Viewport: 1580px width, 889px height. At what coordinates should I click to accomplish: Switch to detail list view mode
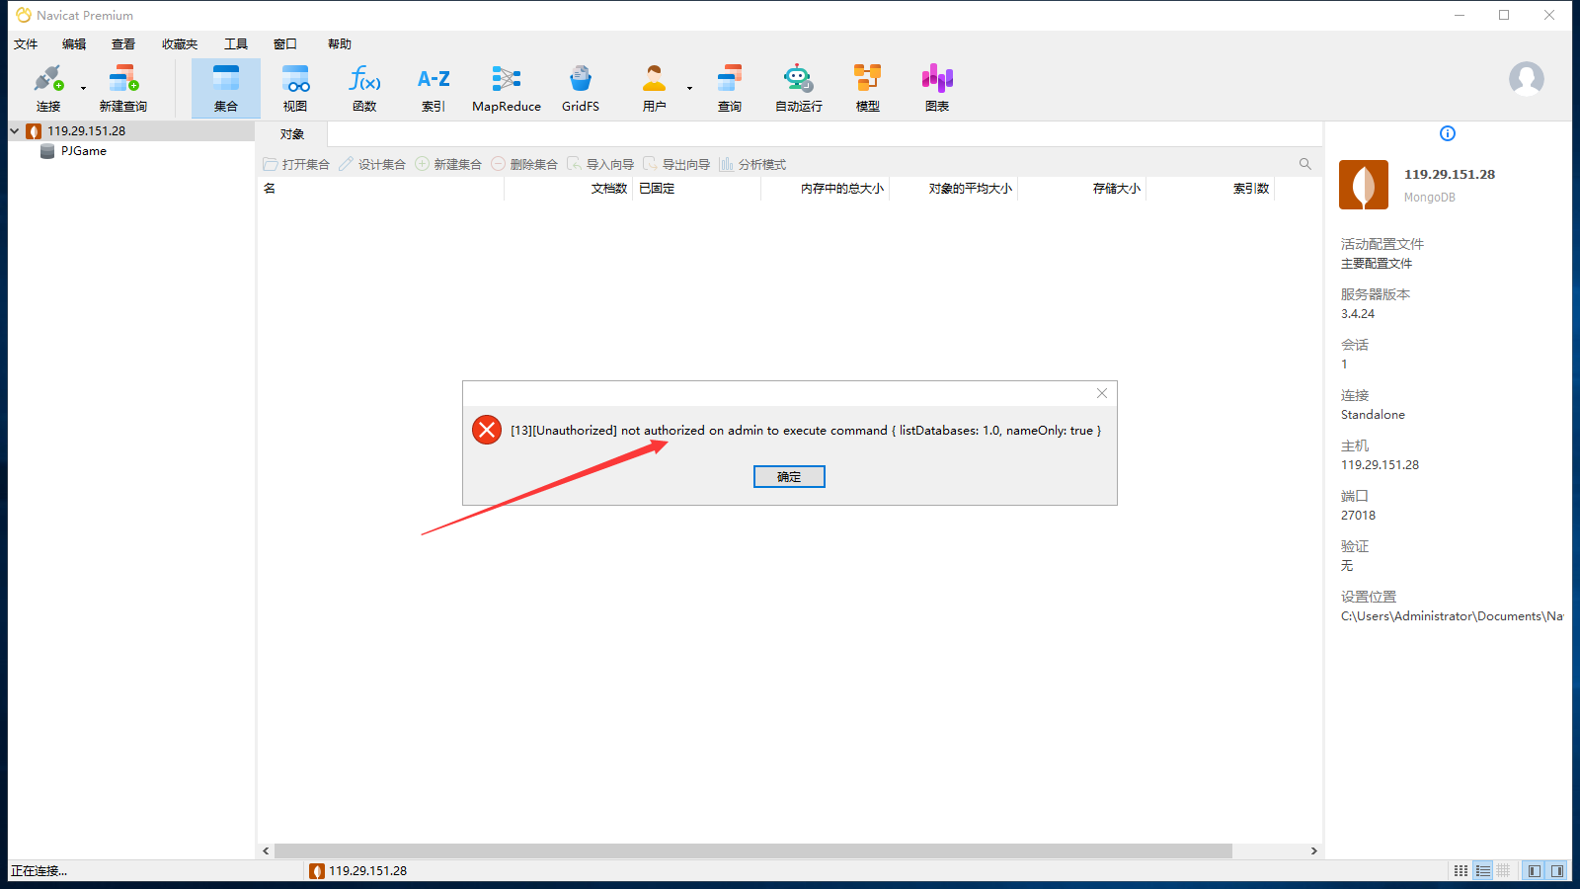pos(1482,871)
